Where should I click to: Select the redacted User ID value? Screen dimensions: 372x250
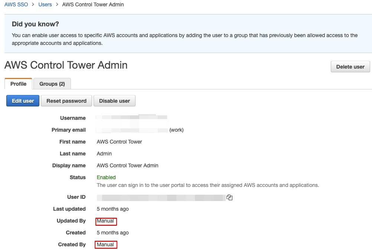[x=161, y=197]
